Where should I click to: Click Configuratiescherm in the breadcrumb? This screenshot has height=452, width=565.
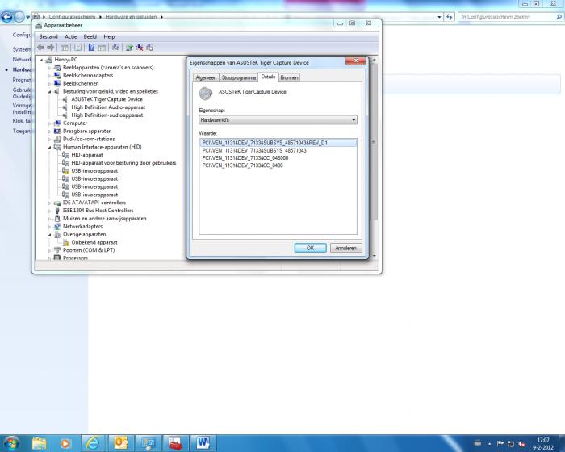tap(72, 17)
